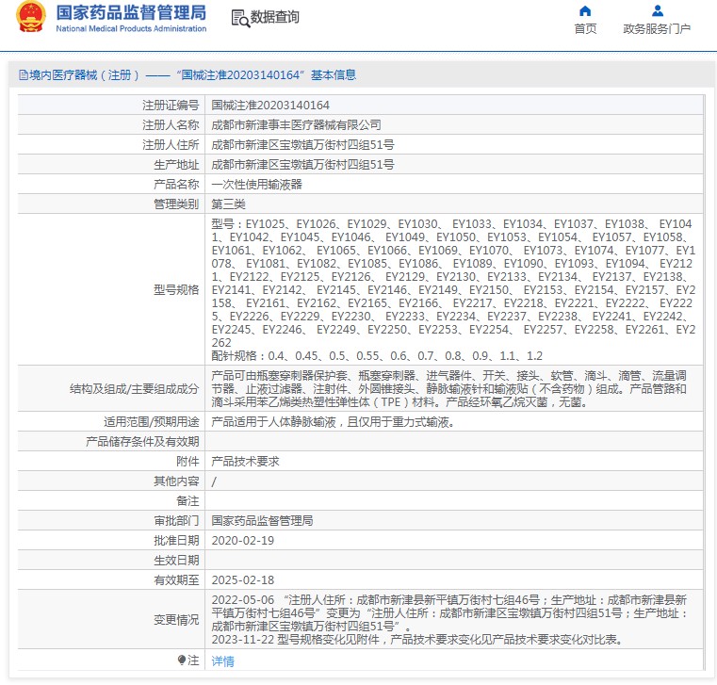
Task: Click the 产品技术要求 attachment text
Action: click(x=245, y=462)
